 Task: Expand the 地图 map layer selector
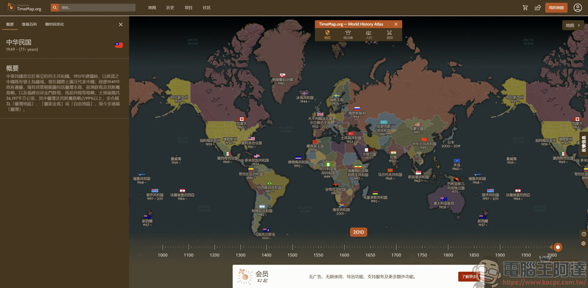(x=572, y=26)
